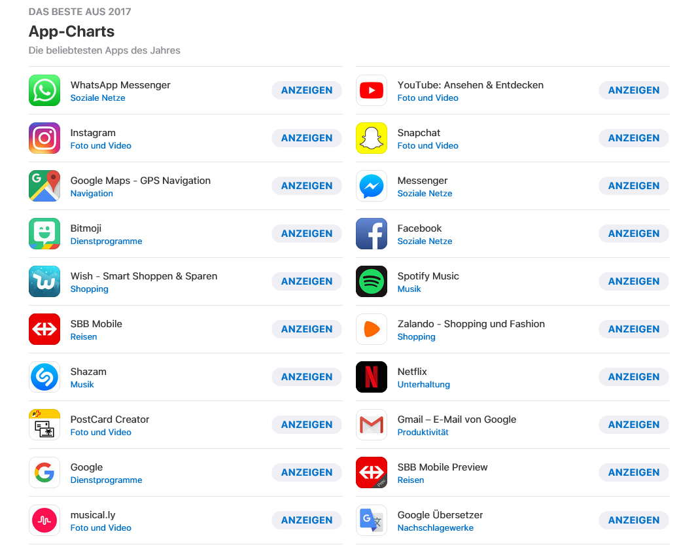Select the Netflix app icon
Viewport: 696px width, 551px height.
(x=372, y=377)
